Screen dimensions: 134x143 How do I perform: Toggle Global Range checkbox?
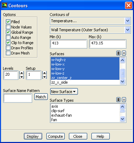point(8,32)
